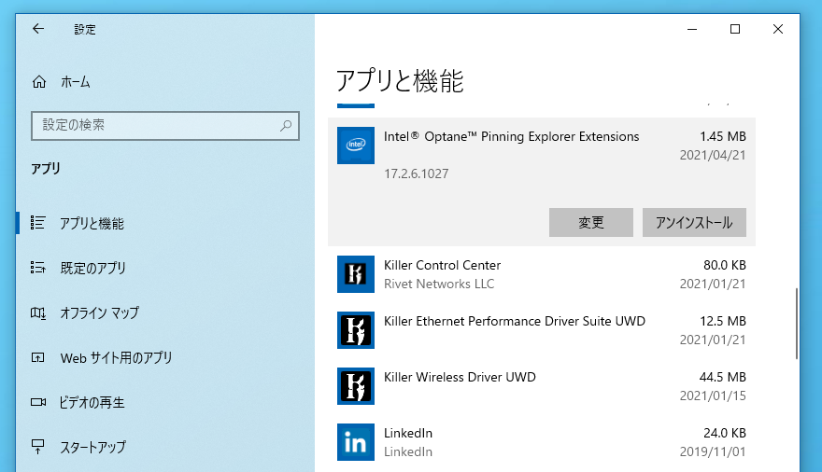Click the スタートアップ icon
822x472 pixels.
(37, 447)
